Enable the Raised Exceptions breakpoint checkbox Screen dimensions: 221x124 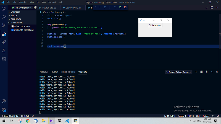pos(12,26)
